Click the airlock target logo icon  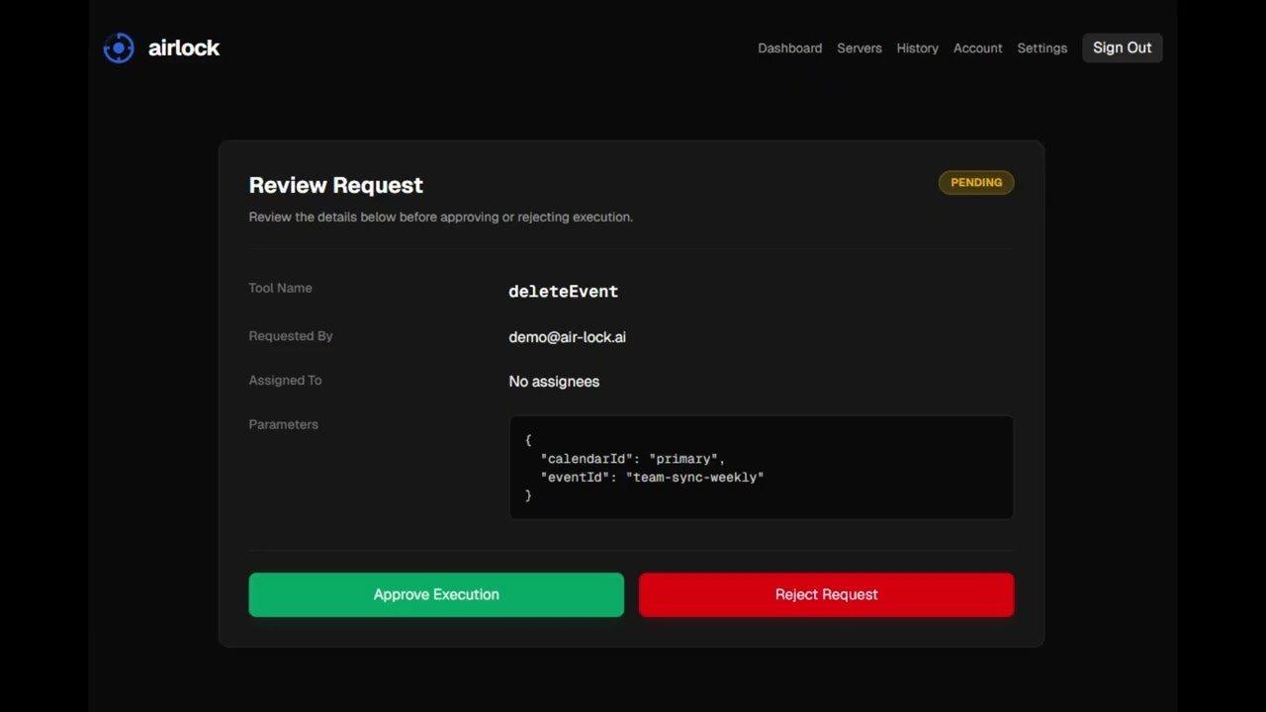pyautogui.click(x=119, y=47)
